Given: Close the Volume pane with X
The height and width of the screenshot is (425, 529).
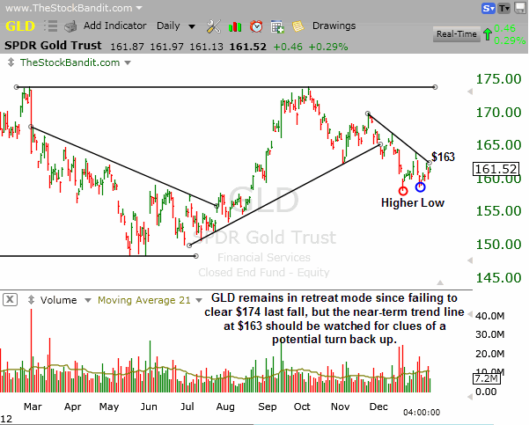Looking at the screenshot, I should (x=10, y=299).
